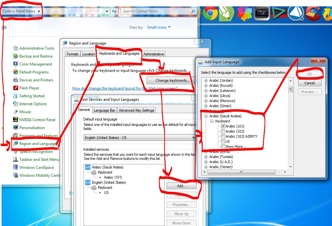The height and width of the screenshot is (226, 332).
Task: Uncheck the Arabic (101) keyboard
Action: pyautogui.click(x=223, y=126)
